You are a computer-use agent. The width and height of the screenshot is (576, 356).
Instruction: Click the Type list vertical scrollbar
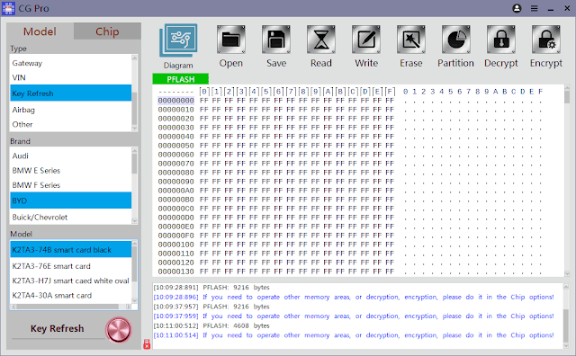click(134, 93)
